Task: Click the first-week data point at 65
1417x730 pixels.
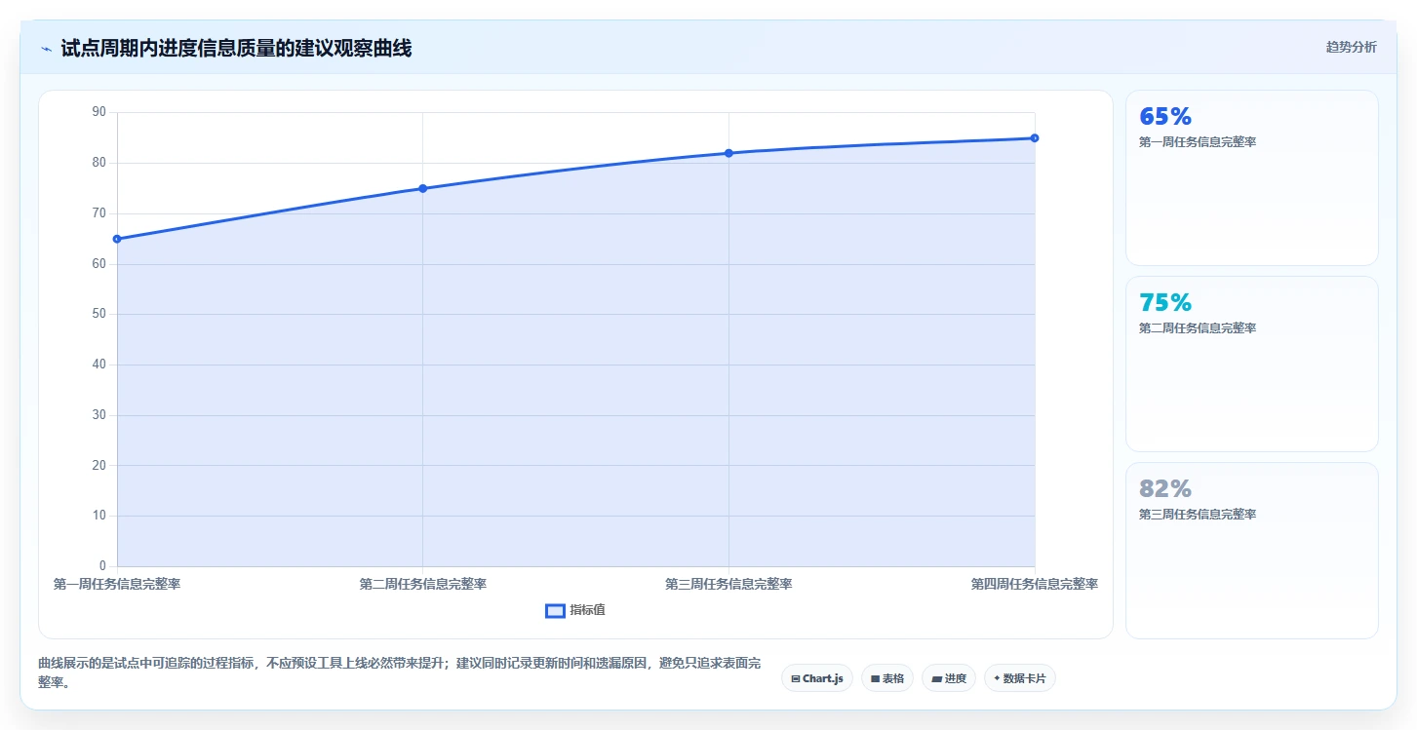Action: tap(117, 239)
